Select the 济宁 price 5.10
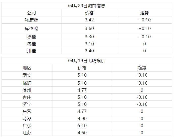174x137 pixels. click(x=82, y=104)
